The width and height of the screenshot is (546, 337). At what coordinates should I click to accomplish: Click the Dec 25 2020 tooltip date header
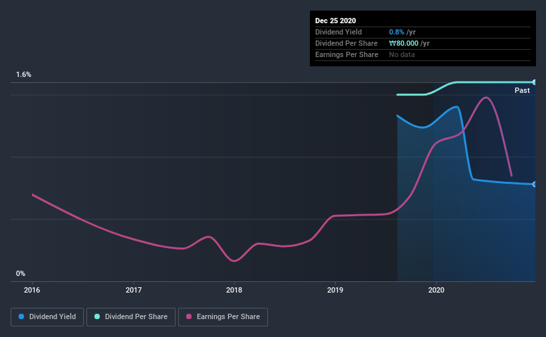coord(335,21)
